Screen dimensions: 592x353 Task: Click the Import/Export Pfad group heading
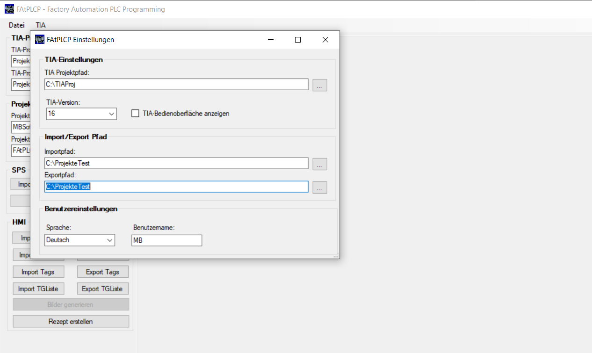pyautogui.click(x=76, y=137)
